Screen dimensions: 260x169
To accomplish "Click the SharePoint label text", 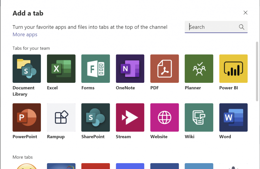I will pyautogui.click(x=93, y=137).
